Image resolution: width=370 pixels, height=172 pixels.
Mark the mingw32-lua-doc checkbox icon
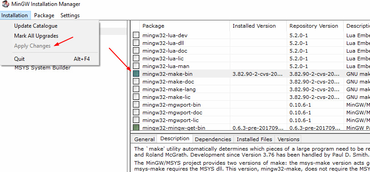point(136,51)
